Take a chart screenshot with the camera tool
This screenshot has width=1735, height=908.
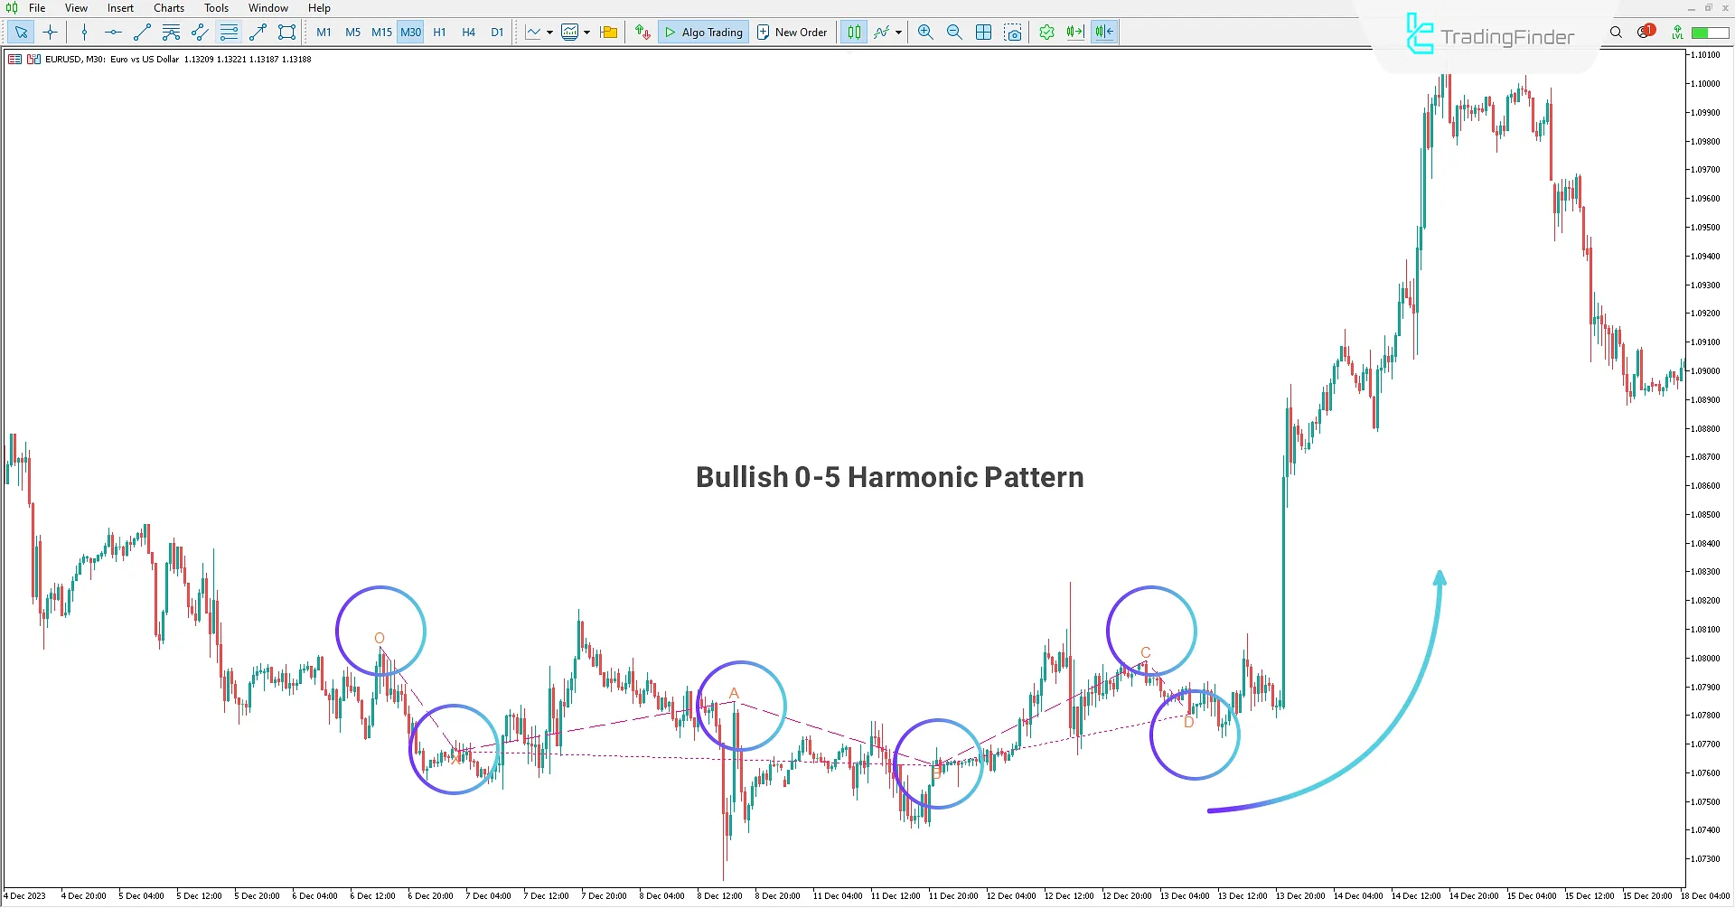pos(1013,32)
